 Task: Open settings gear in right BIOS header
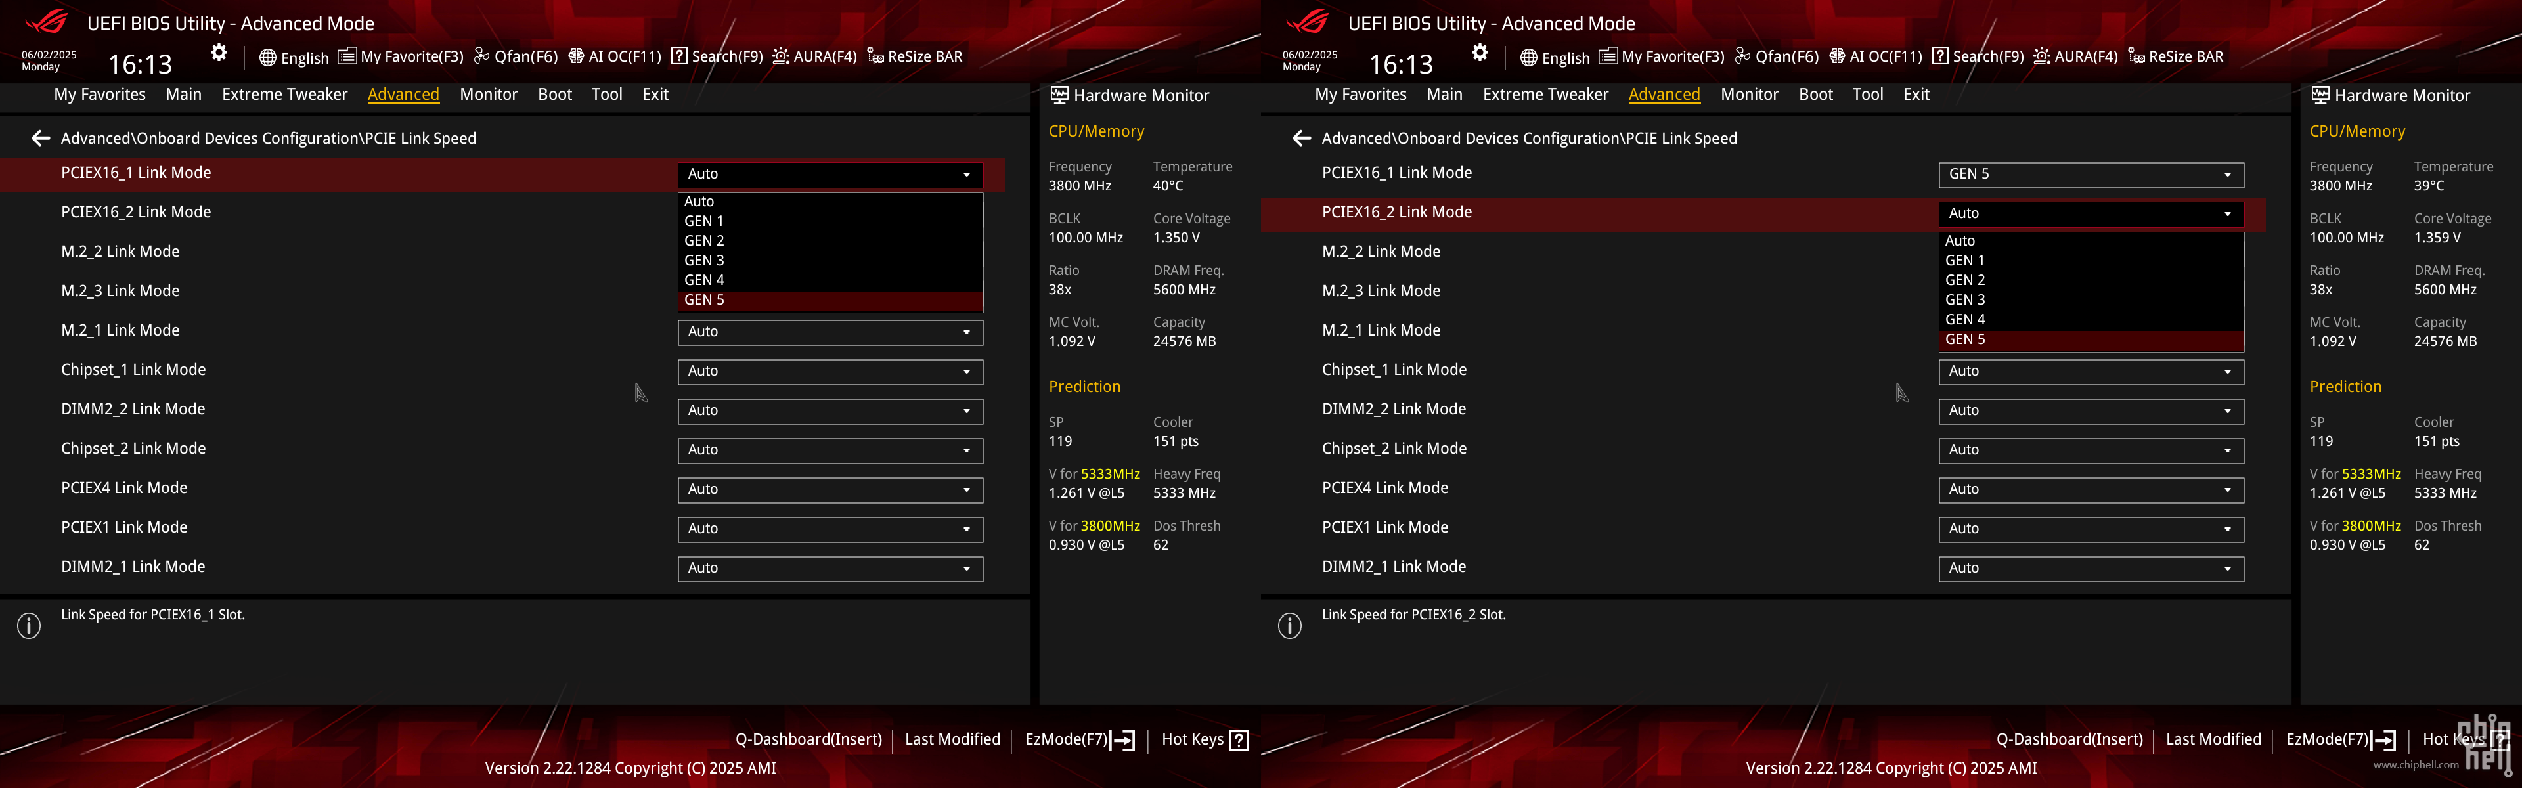pos(1480,53)
